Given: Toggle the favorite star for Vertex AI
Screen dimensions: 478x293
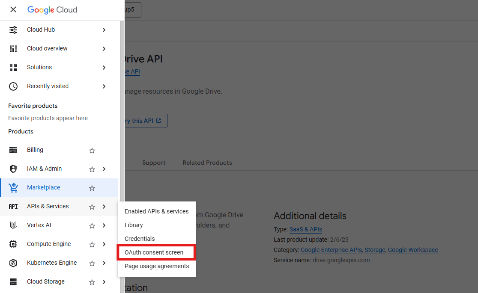Looking at the screenshot, I should coord(92,226).
